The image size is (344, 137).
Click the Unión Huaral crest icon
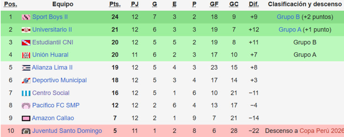tap(26, 55)
